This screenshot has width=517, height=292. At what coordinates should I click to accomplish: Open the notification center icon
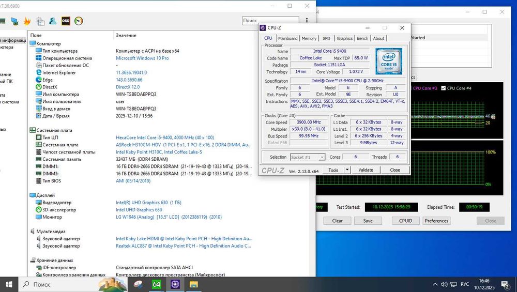(505, 284)
